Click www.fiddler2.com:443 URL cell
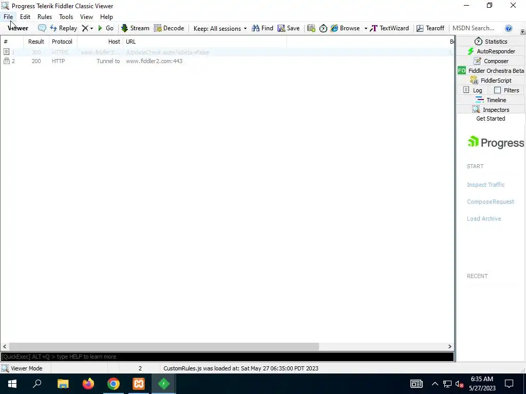The height and width of the screenshot is (394, 526). point(154,61)
